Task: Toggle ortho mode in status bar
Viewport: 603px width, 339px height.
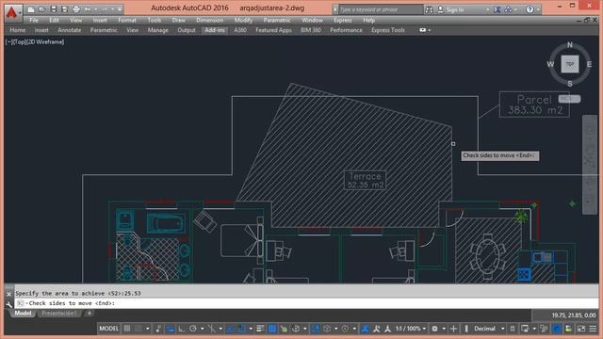Action: coord(181,329)
